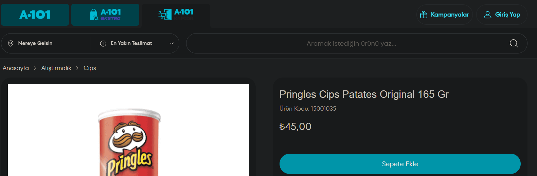Click the gift icon beside Kampanyalar

click(x=424, y=15)
